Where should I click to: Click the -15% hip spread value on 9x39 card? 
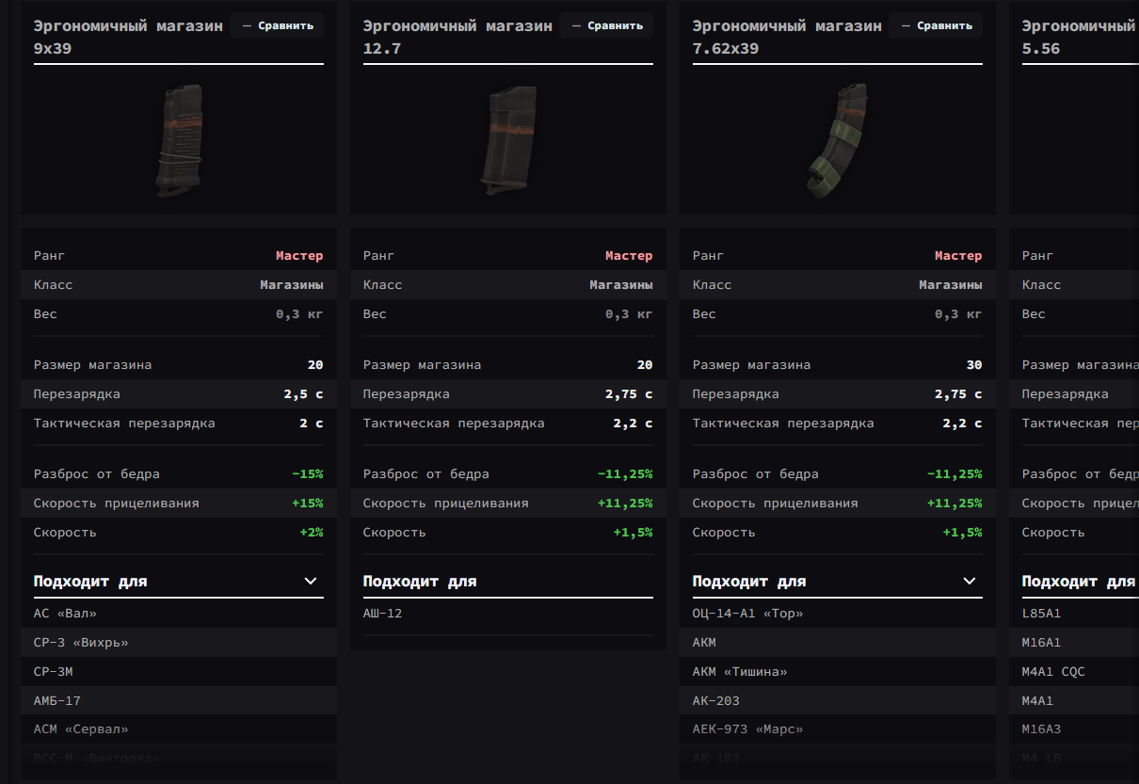307,474
